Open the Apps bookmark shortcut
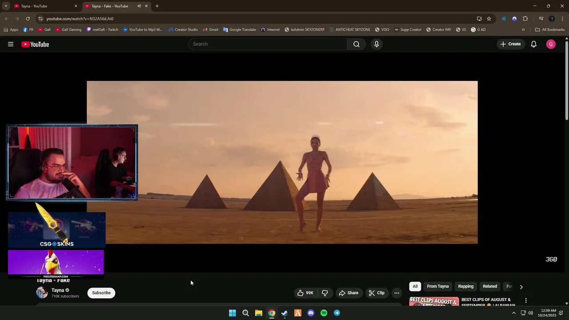This screenshot has width=569, height=320. pyautogui.click(x=11, y=30)
